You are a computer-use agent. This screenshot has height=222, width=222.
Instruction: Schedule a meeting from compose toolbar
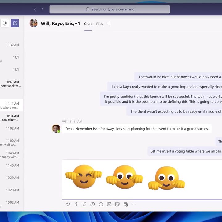coord(125,204)
